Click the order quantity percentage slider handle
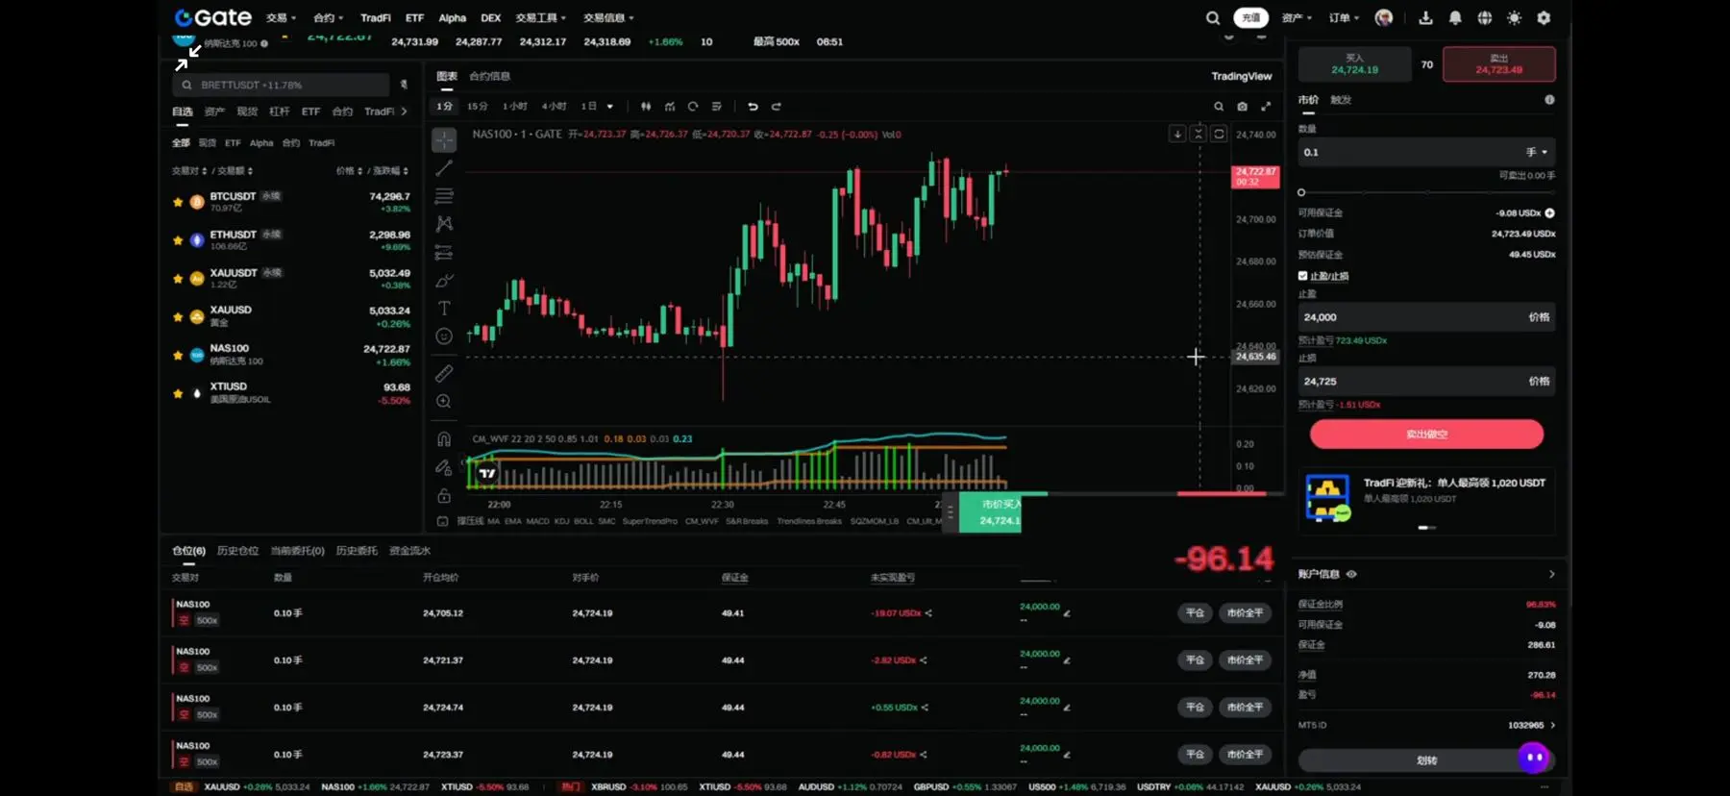1730x796 pixels. coord(1301,192)
